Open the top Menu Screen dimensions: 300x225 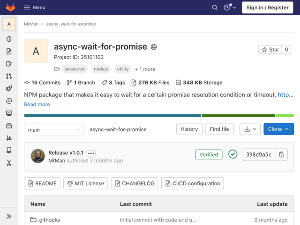point(35,7)
